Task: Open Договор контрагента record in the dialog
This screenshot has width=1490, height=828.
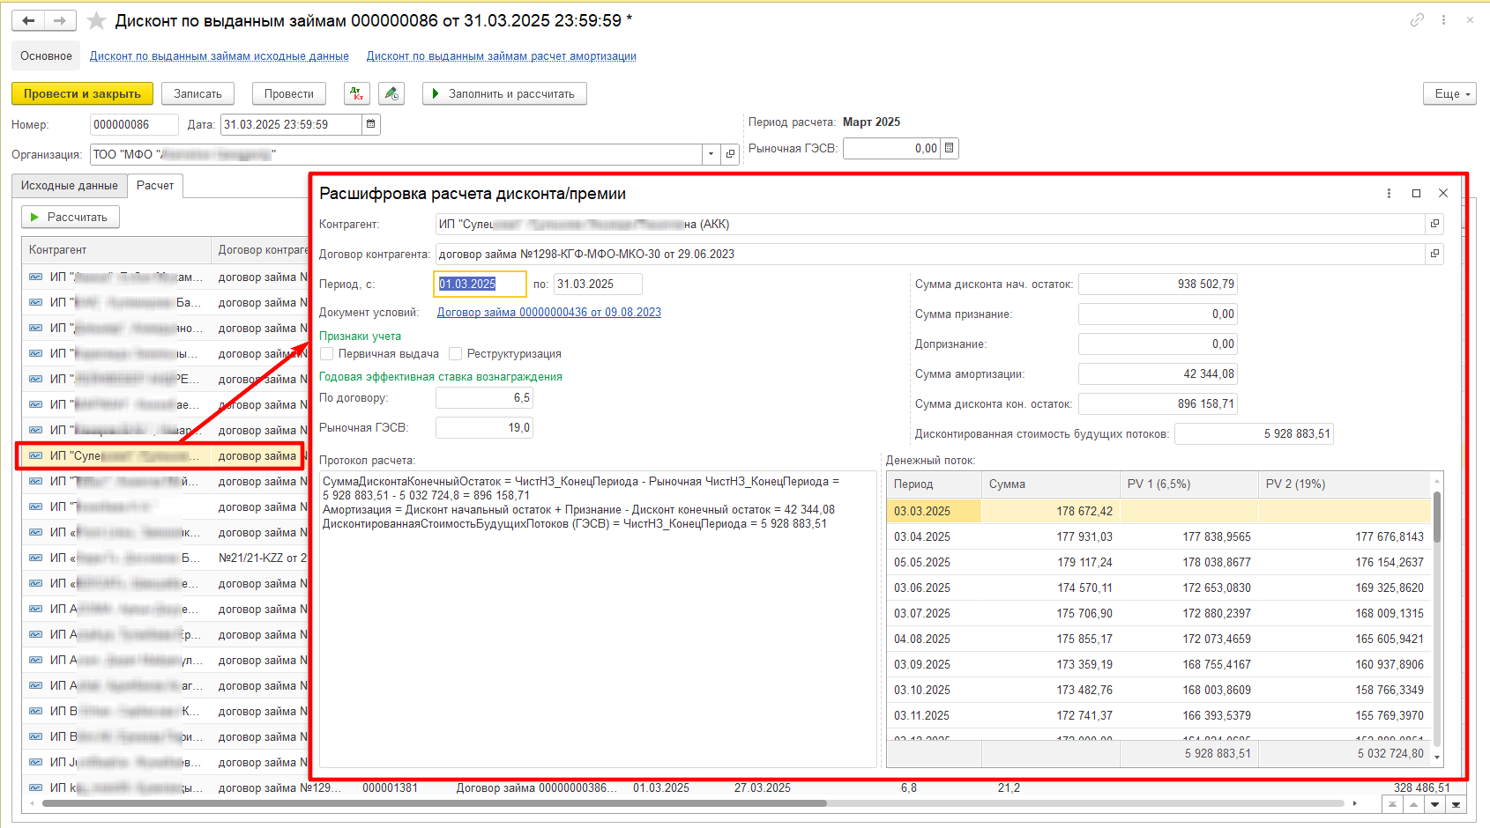Action: click(x=1434, y=254)
